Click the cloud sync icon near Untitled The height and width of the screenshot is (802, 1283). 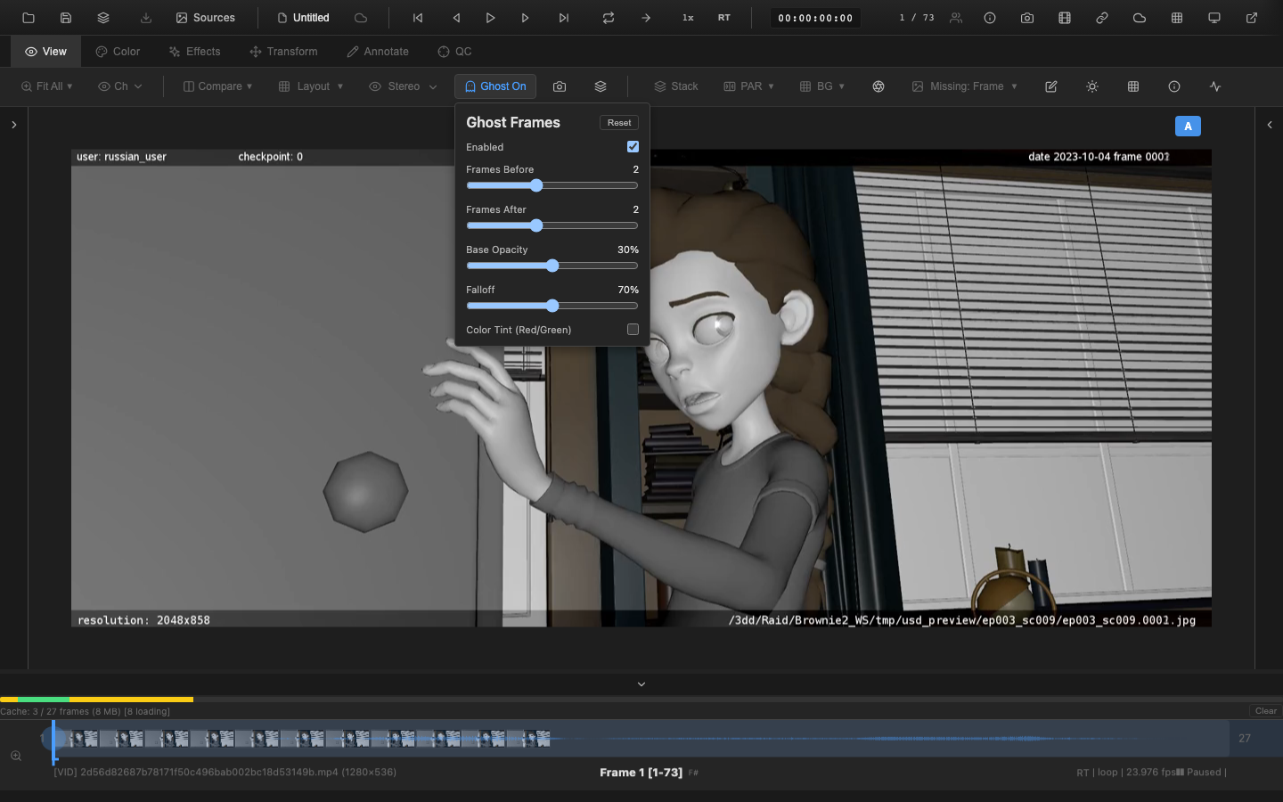click(360, 17)
